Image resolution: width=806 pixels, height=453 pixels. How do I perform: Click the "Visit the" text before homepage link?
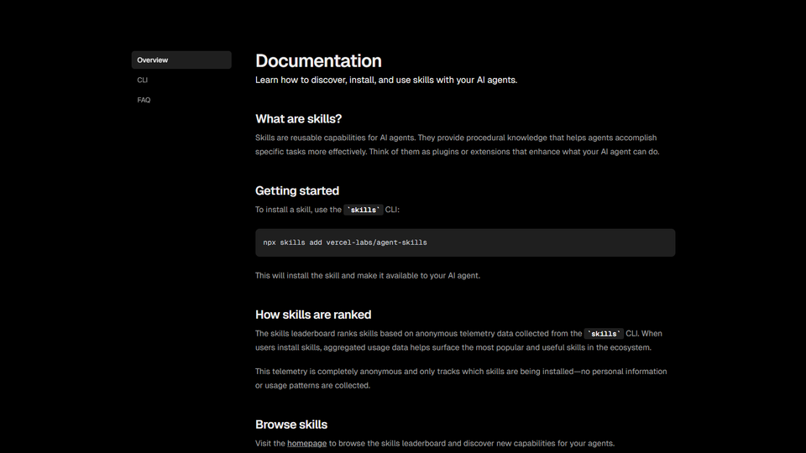pos(270,443)
